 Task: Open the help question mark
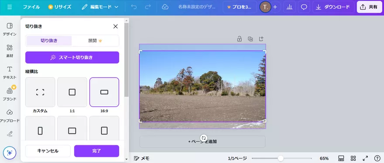coord(377,158)
